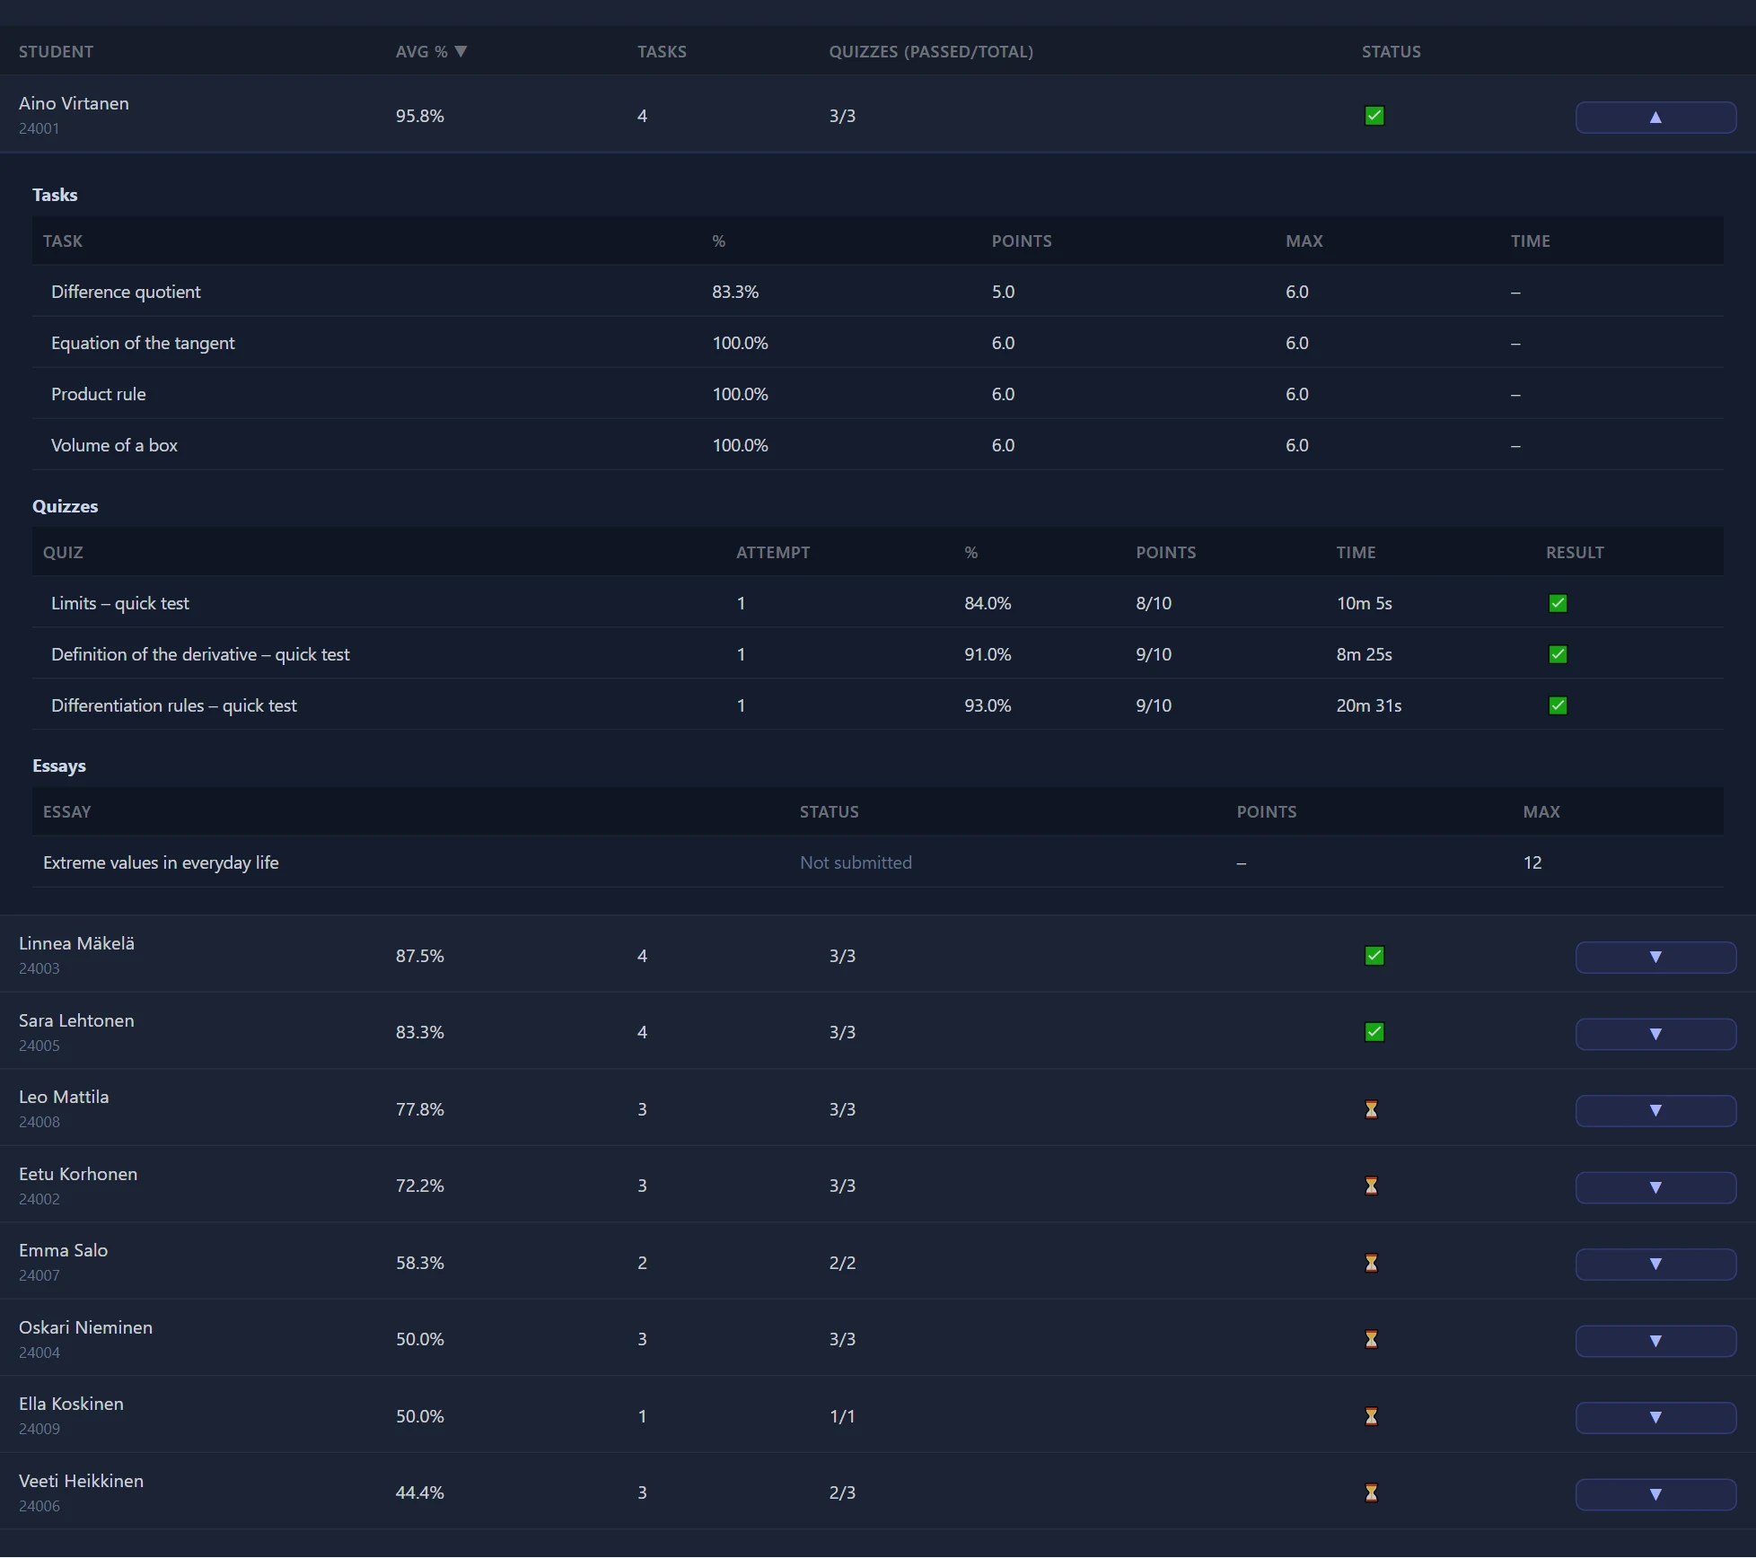Select the Equation of the tangent task
This screenshot has width=1756, height=1558.
877,343
